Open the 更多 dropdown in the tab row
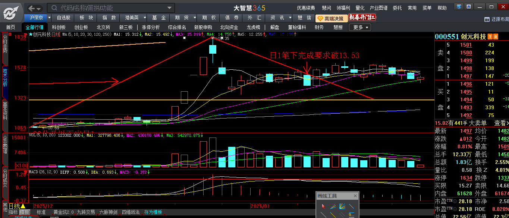The width and height of the screenshot is (509, 218). click(360, 27)
